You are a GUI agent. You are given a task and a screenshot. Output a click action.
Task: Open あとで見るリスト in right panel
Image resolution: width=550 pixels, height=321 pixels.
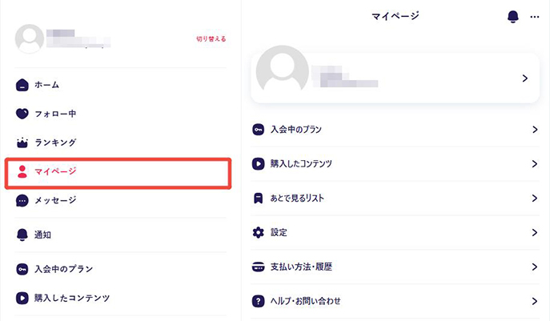coord(297,199)
